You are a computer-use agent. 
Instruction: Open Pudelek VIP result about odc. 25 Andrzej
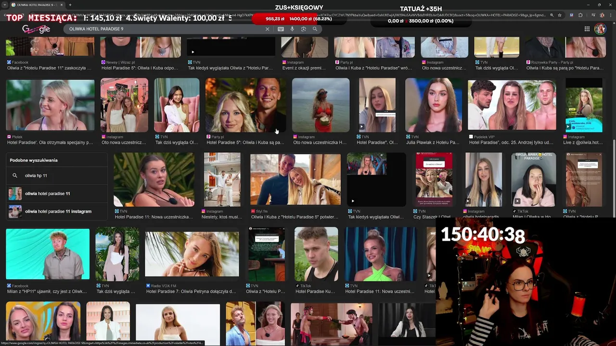512,142
